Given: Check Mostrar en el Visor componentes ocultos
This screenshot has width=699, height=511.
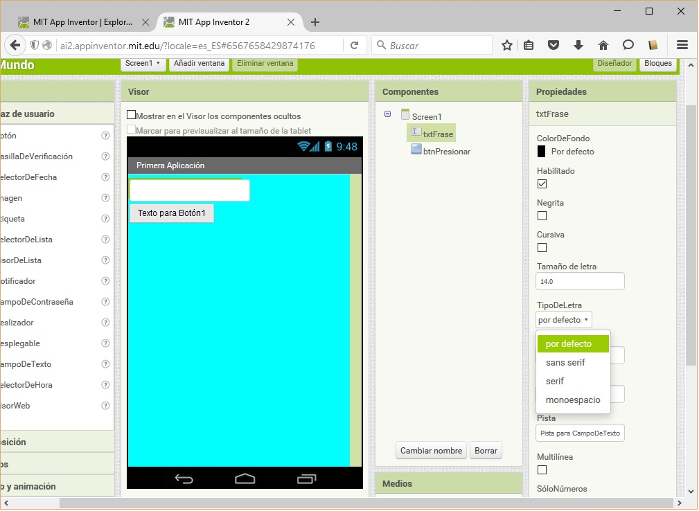Looking at the screenshot, I should coord(132,115).
